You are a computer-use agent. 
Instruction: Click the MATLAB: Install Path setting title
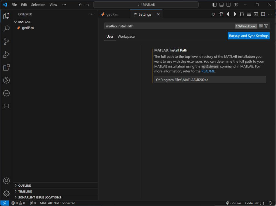pos(171,50)
